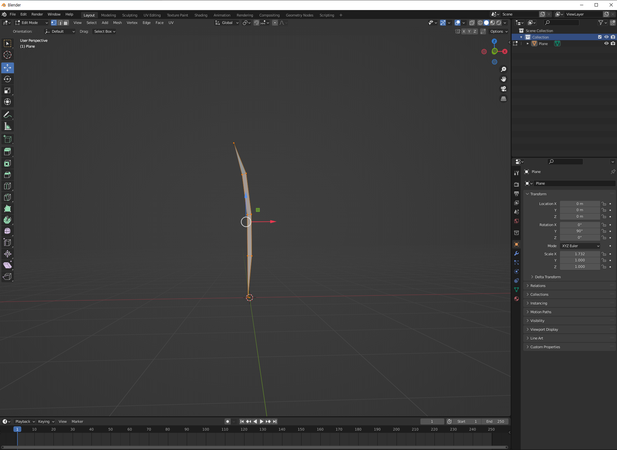Select the Loop Cut tool
617x450 pixels.
tap(7, 186)
